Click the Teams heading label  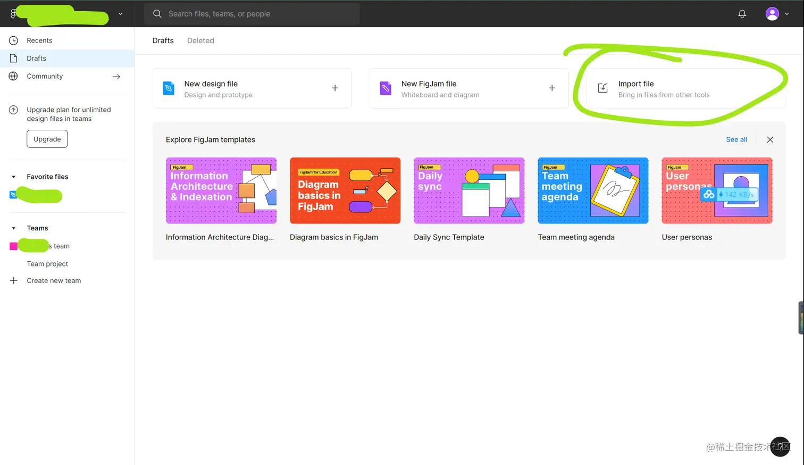click(x=37, y=228)
